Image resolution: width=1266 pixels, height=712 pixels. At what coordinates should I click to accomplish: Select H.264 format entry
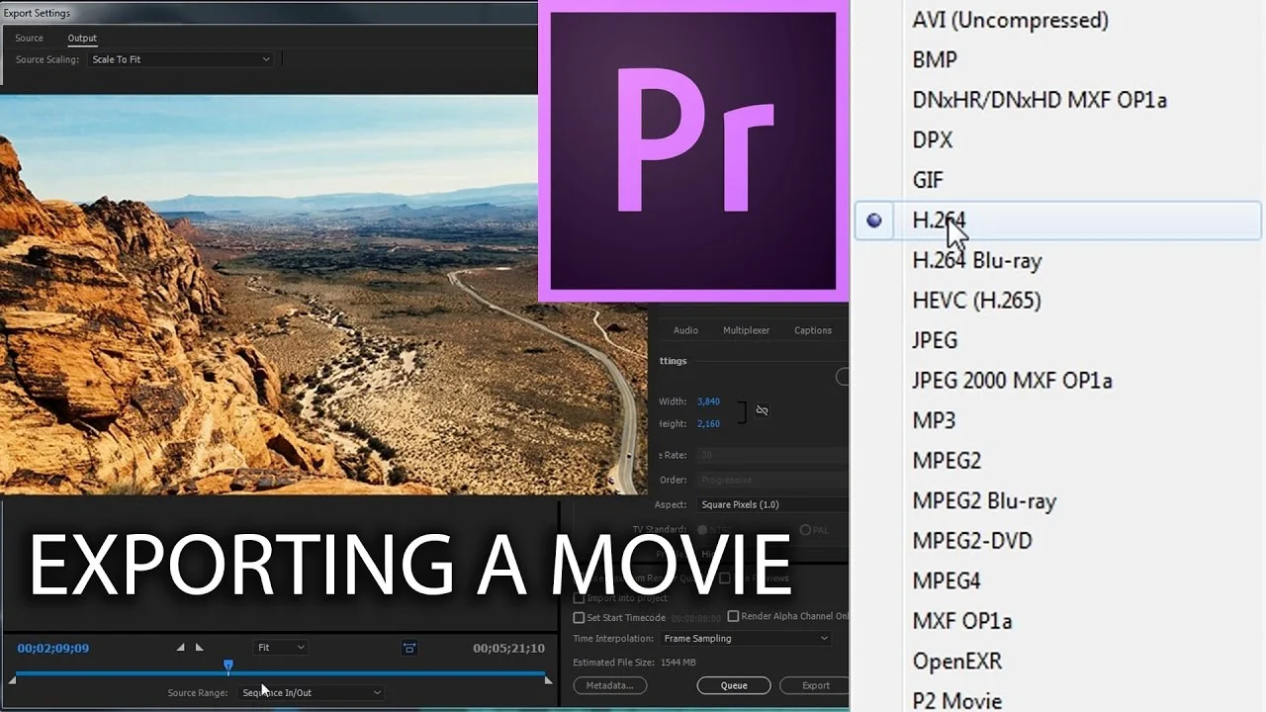1058,221
